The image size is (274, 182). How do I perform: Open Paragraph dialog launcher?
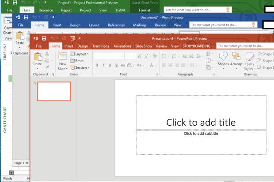[x=213, y=74]
